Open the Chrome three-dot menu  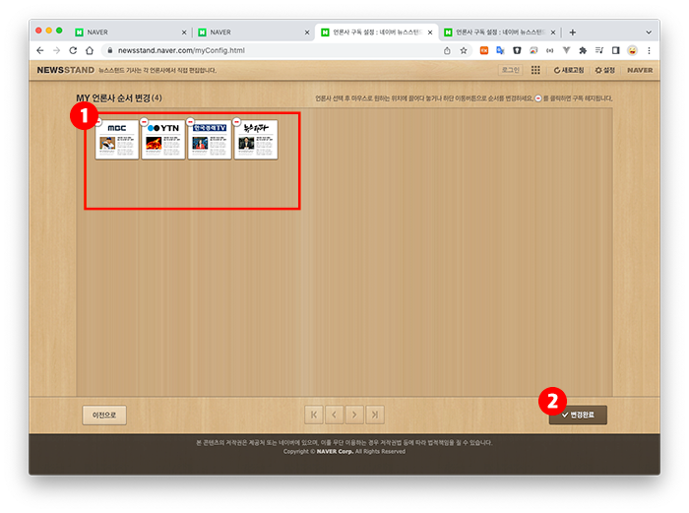[649, 50]
